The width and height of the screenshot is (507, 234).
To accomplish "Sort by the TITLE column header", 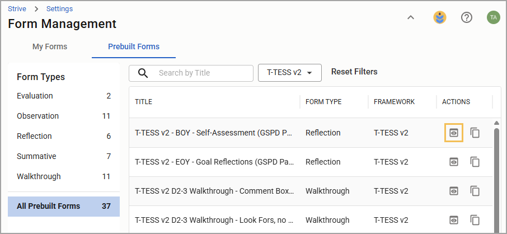I will click(144, 102).
